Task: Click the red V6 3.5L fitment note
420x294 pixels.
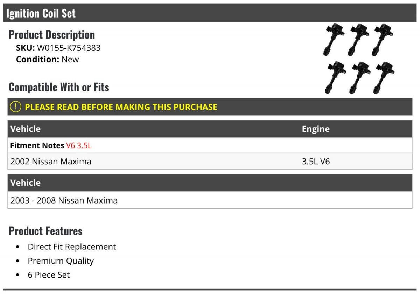Action: point(79,145)
